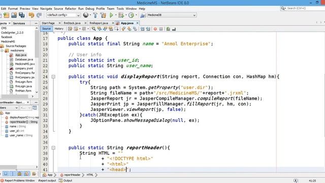
Task: Click the Undo arrow icon
Action: [x=31, y=15]
